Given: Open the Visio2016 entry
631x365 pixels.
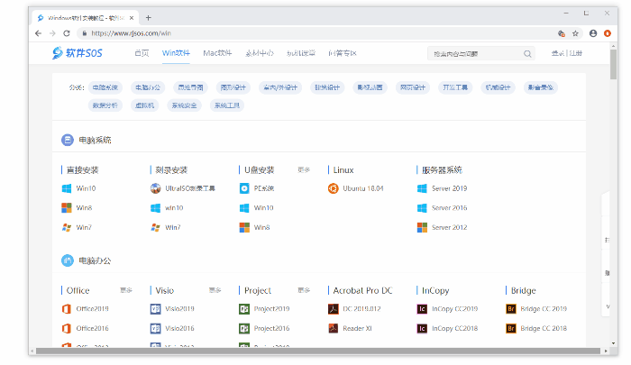Looking at the screenshot, I should tap(172, 328).
